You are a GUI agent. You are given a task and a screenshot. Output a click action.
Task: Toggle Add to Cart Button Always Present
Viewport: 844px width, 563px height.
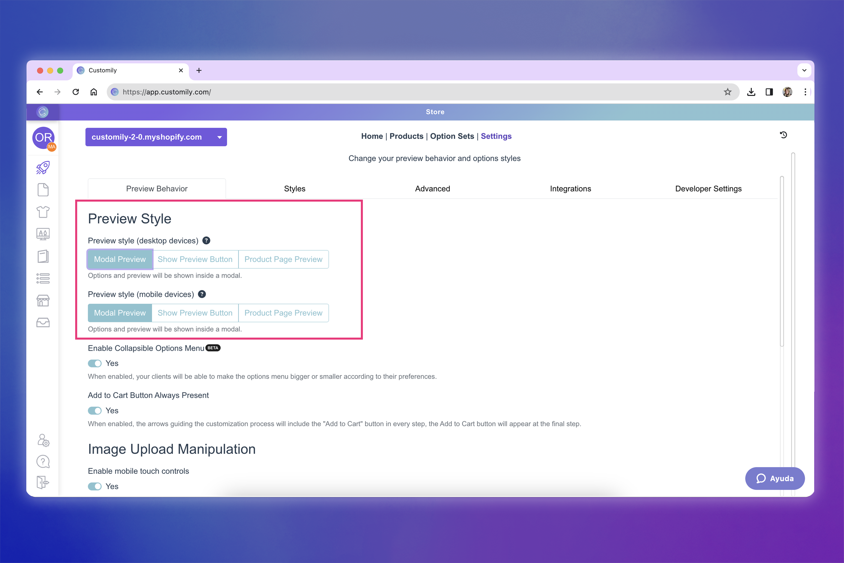pos(95,410)
